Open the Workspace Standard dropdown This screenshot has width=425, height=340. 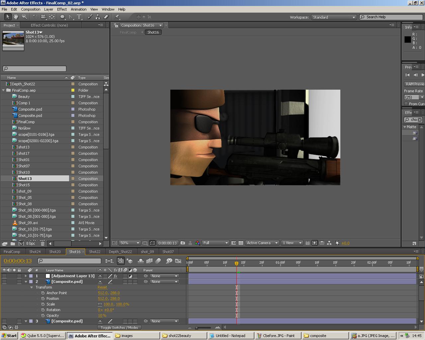coord(334,17)
